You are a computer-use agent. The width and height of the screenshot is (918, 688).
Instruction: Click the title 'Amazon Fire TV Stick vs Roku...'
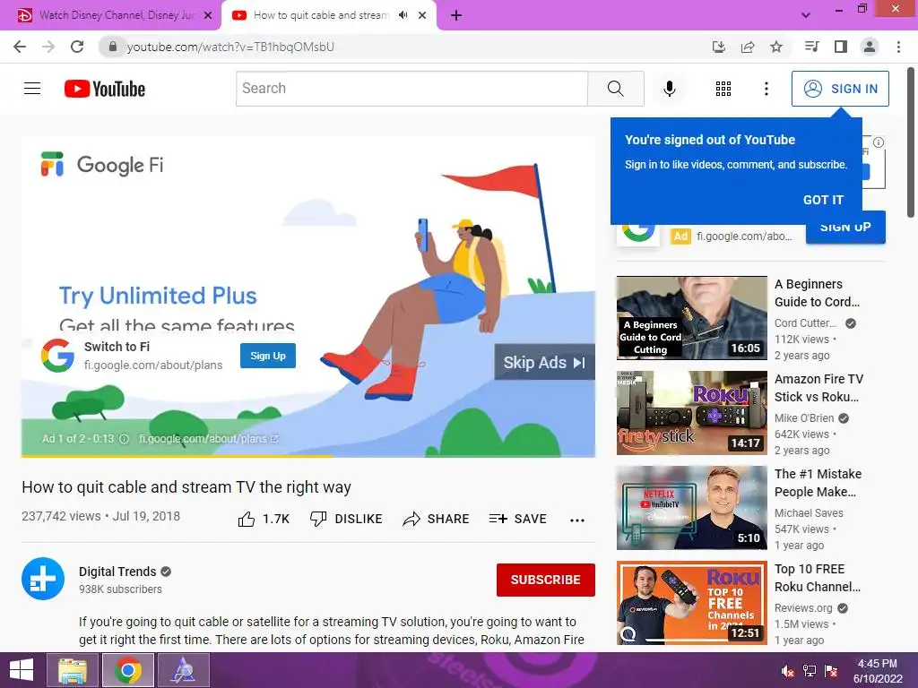(x=818, y=388)
